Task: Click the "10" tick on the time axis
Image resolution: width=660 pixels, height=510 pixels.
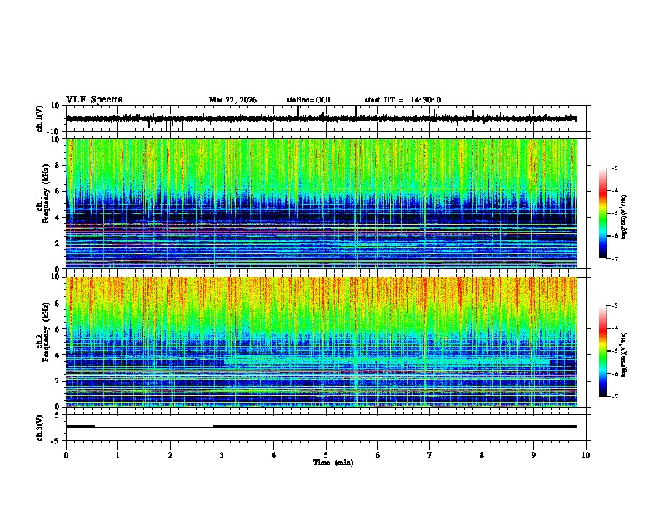Action: pos(586,455)
